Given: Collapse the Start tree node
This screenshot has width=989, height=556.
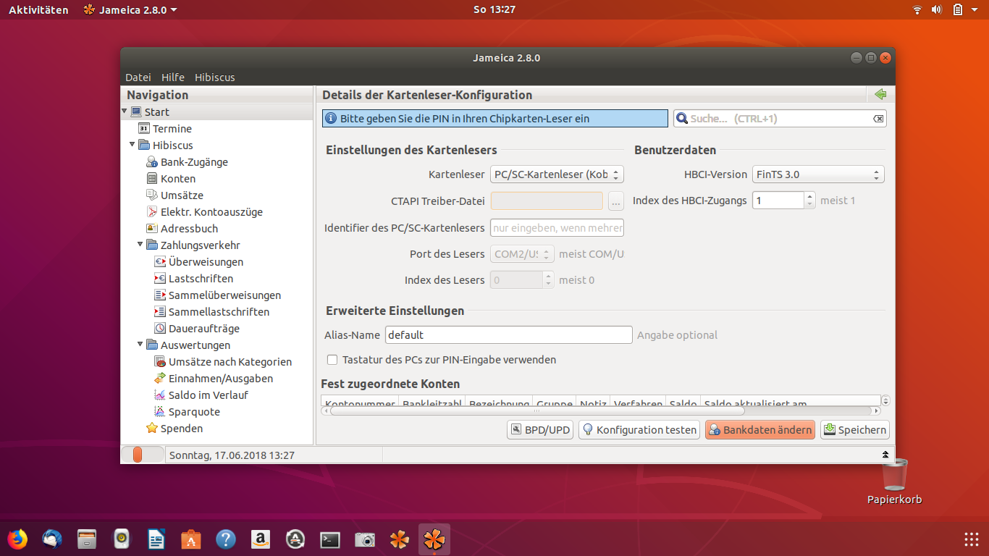Looking at the screenshot, I should tap(124, 112).
